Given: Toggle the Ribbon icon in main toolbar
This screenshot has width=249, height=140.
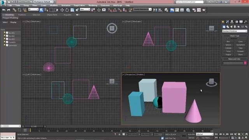Looking at the screenshot, I should click(x=172, y=10).
